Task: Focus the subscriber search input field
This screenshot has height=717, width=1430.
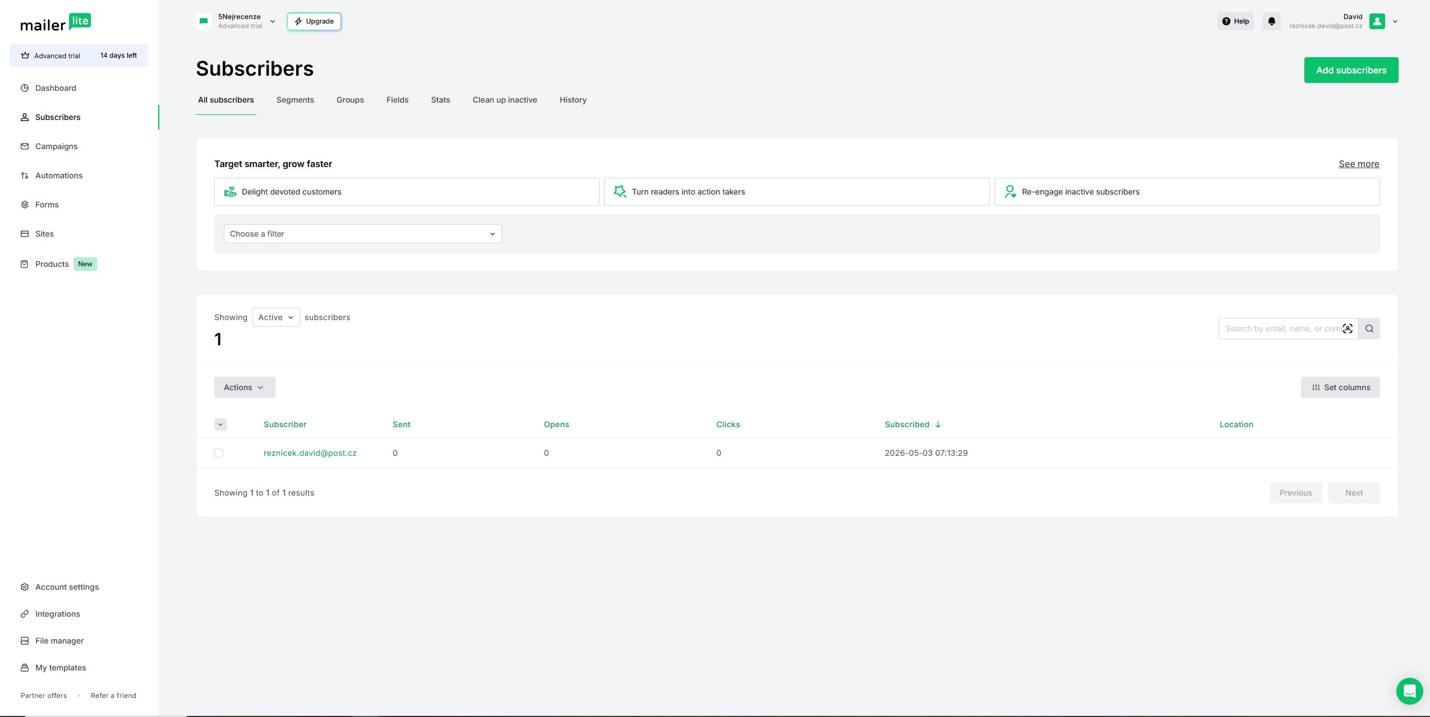Action: [1282, 329]
